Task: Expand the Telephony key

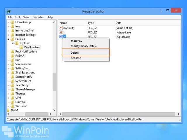Action: click(8, 85)
